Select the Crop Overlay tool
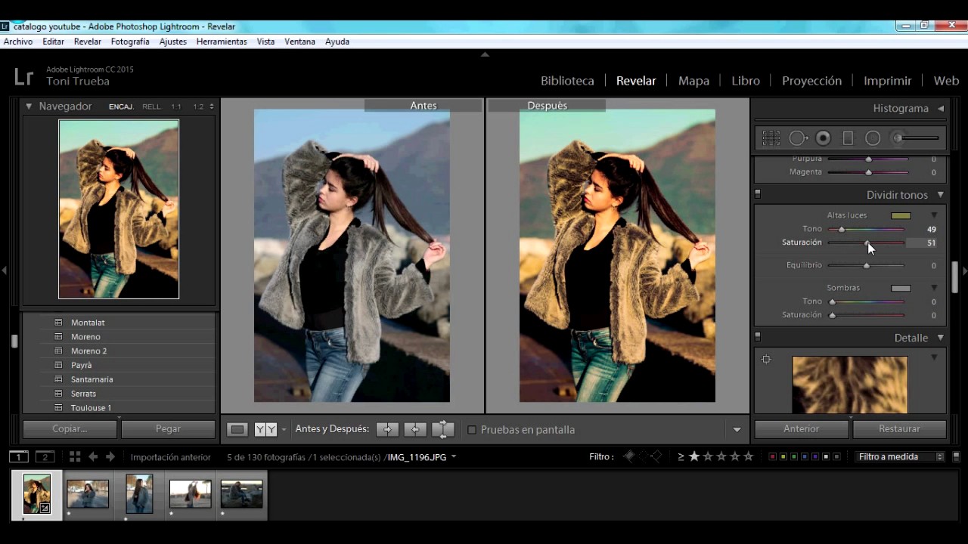Viewport: 968px width, 544px height. 771,138
